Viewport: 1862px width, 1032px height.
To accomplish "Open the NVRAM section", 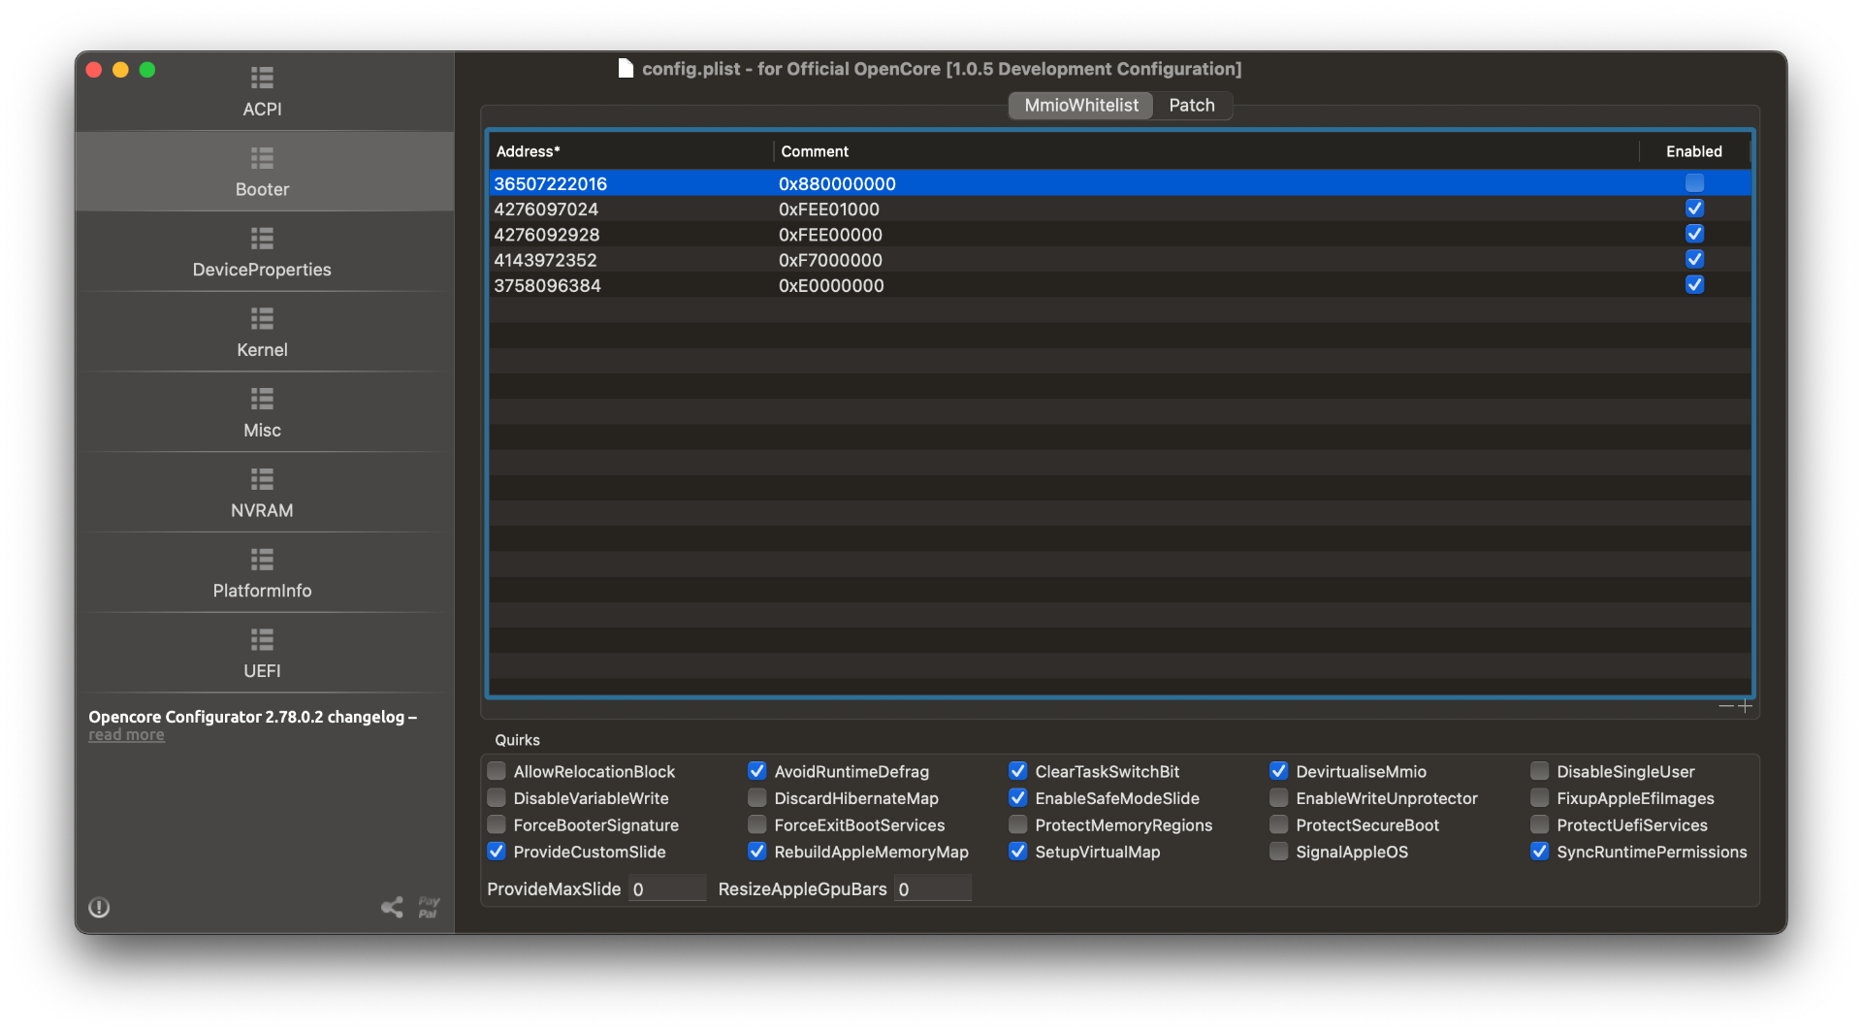I will pyautogui.click(x=262, y=495).
